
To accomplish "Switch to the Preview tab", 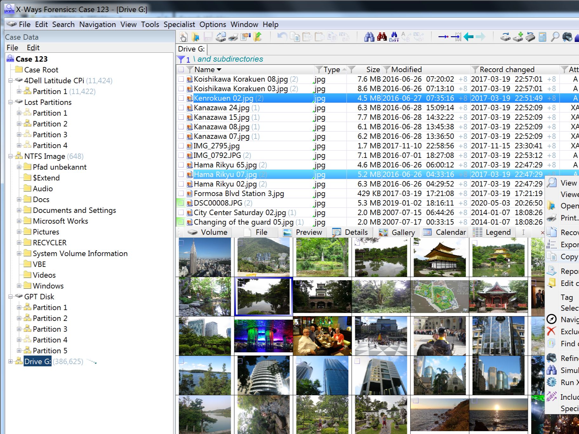I will point(303,233).
